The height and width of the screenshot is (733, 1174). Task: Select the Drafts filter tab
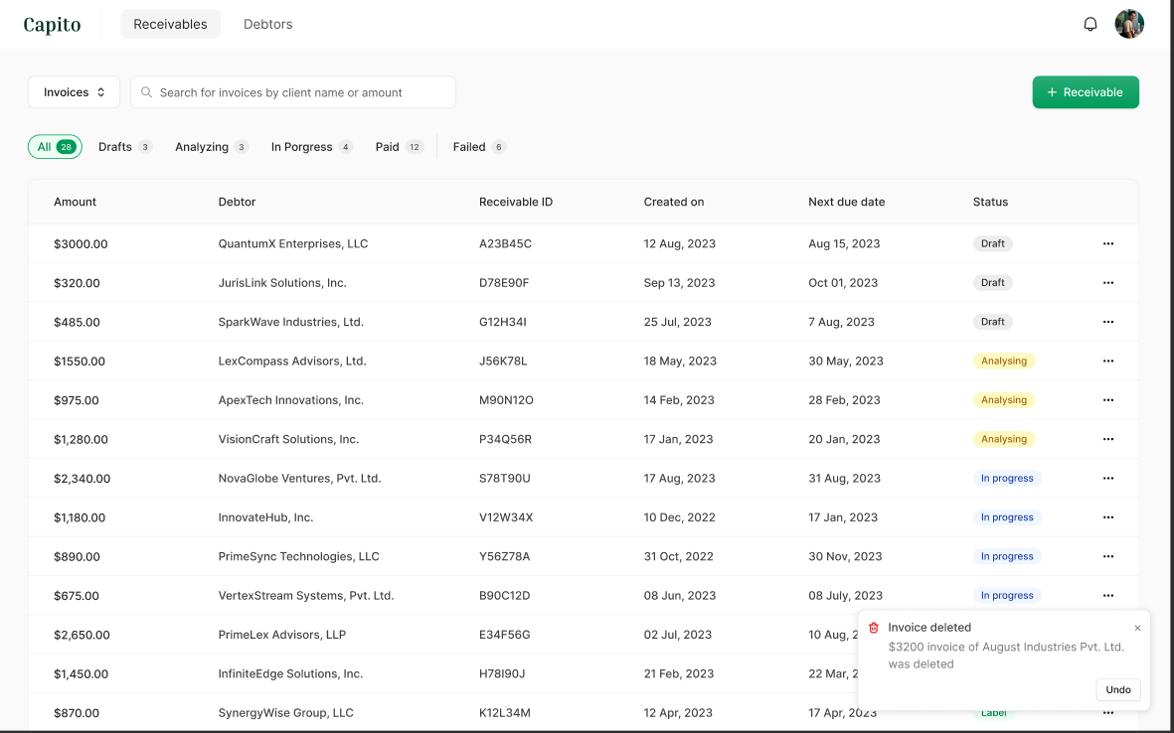click(125, 147)
